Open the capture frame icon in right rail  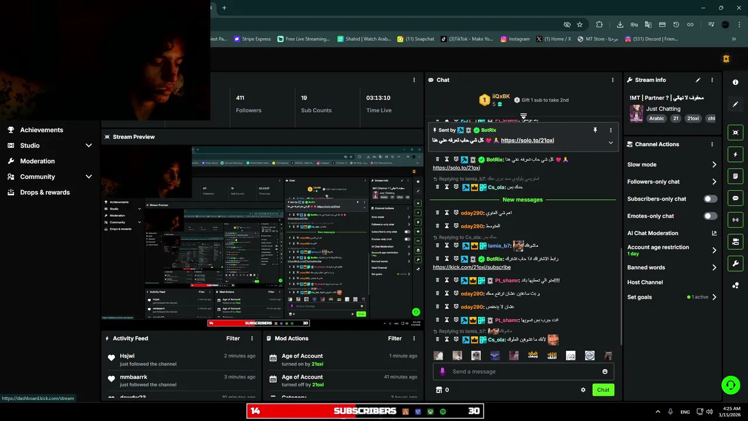[x=736, y=133]
